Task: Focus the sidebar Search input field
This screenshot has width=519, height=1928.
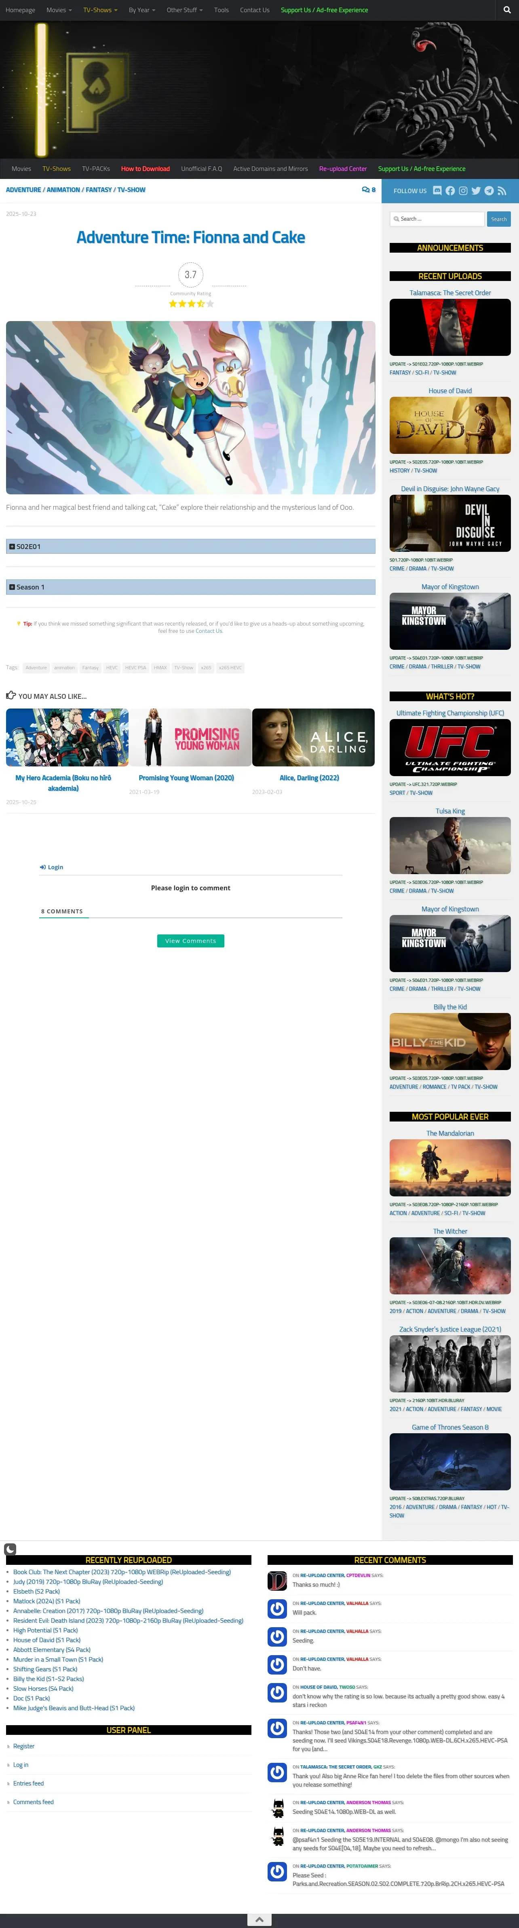Action: coord(437,219)
